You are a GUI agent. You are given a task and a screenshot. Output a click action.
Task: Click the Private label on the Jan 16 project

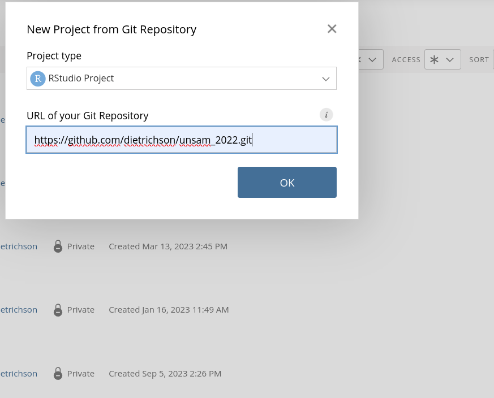click(x=81, y=310)
